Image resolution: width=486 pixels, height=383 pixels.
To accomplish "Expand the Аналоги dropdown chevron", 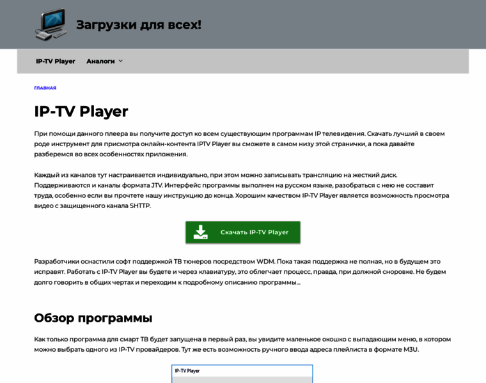I will (x=121, y=61).
